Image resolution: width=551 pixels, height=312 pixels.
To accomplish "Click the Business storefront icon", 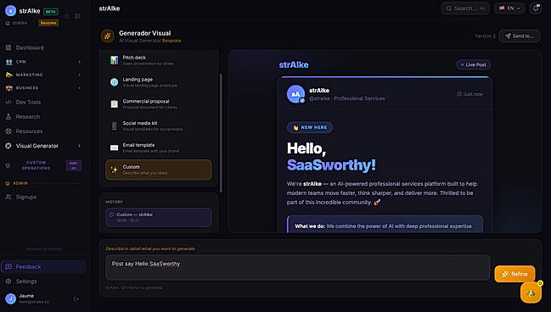I will point(8,87).
